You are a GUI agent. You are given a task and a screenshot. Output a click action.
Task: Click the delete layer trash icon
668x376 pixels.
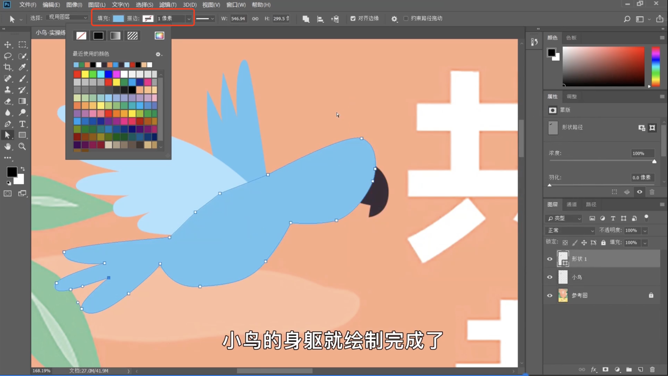[652, 369]
